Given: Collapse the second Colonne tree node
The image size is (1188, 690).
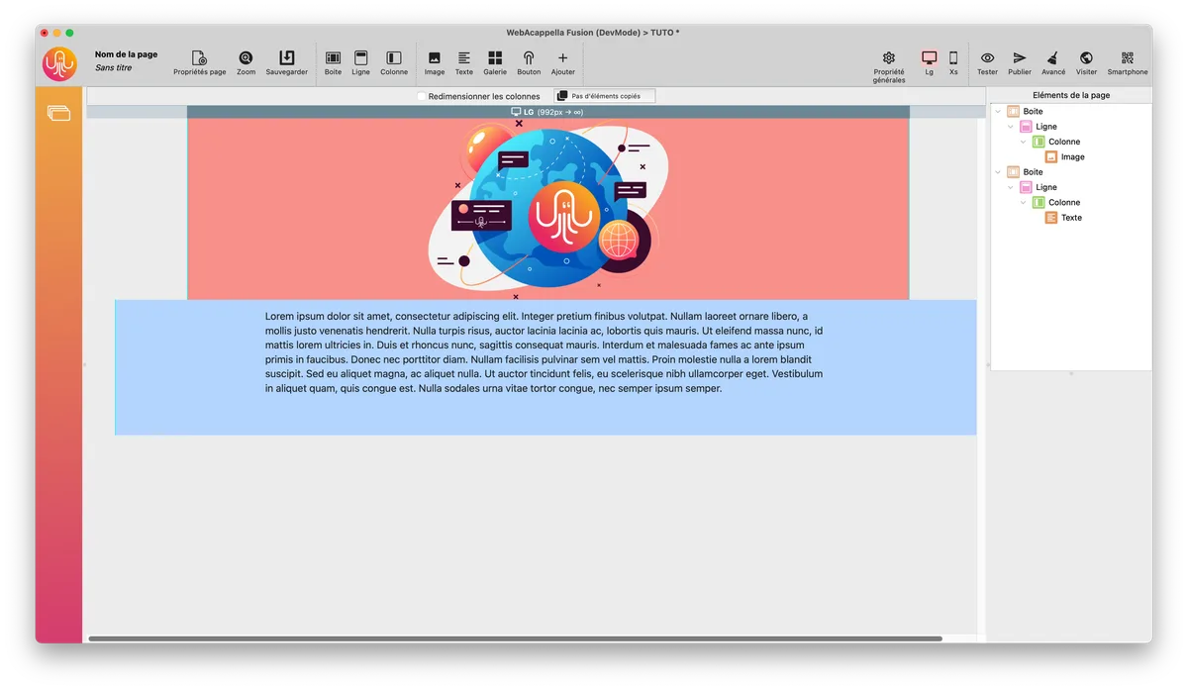Looking at the screenshot, I should click(x=1024, y=202).
